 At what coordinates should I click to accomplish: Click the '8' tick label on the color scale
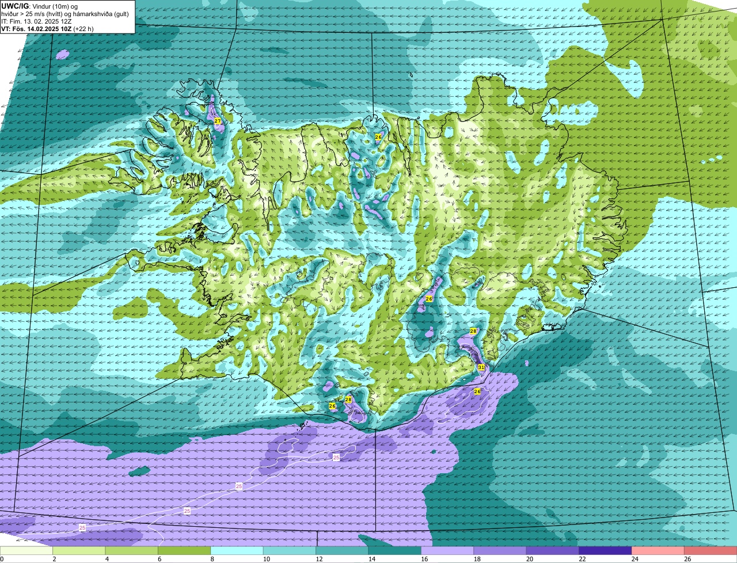click(212, 559)
